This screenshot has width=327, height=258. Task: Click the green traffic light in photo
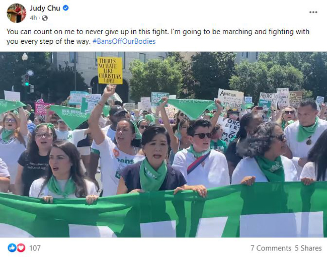click(27, 84)
